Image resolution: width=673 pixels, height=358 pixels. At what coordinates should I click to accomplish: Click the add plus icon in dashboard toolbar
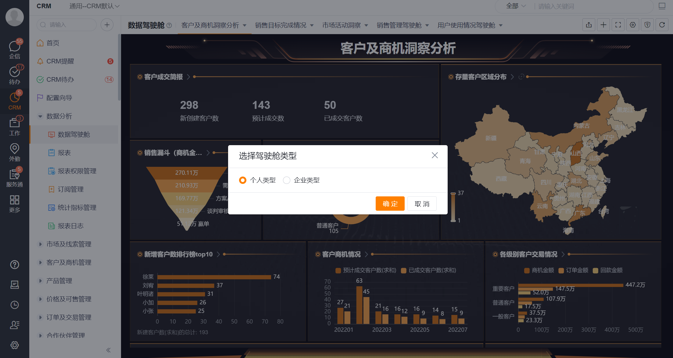pos(603,25)
